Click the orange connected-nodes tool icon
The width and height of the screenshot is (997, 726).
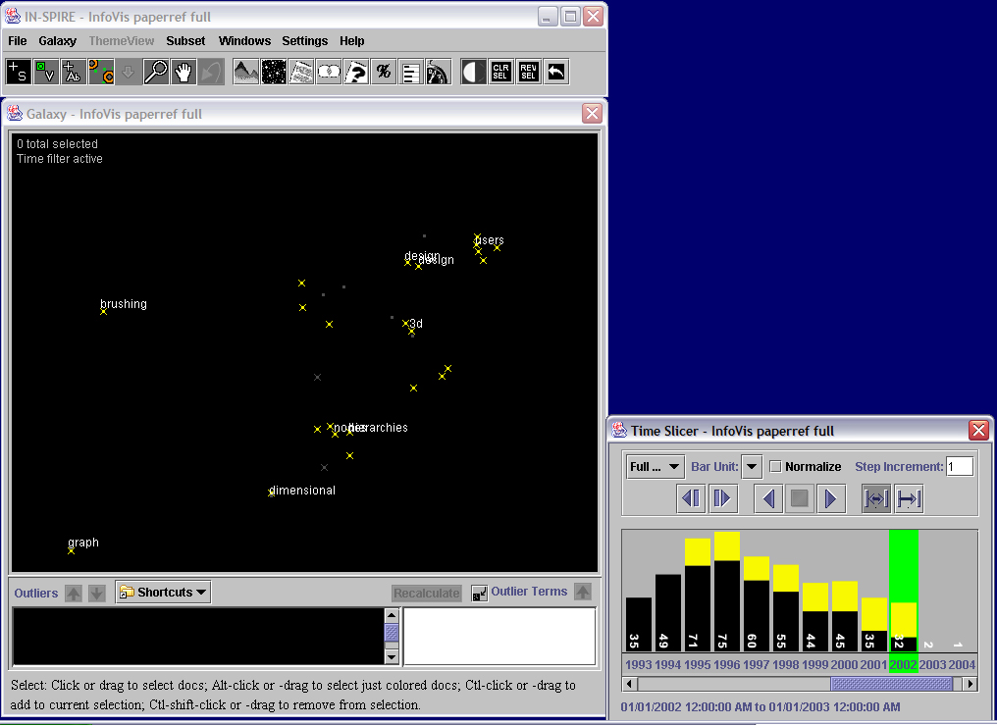100,72
